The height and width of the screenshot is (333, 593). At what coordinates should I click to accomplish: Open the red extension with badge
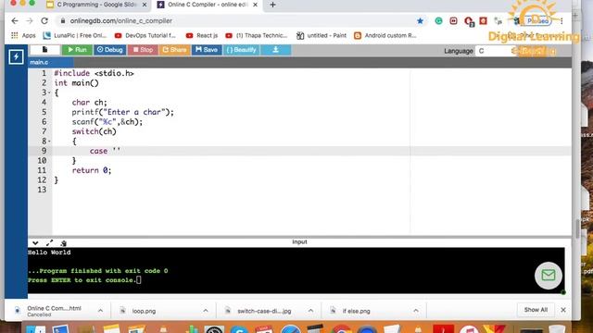(x=469, y=21)
